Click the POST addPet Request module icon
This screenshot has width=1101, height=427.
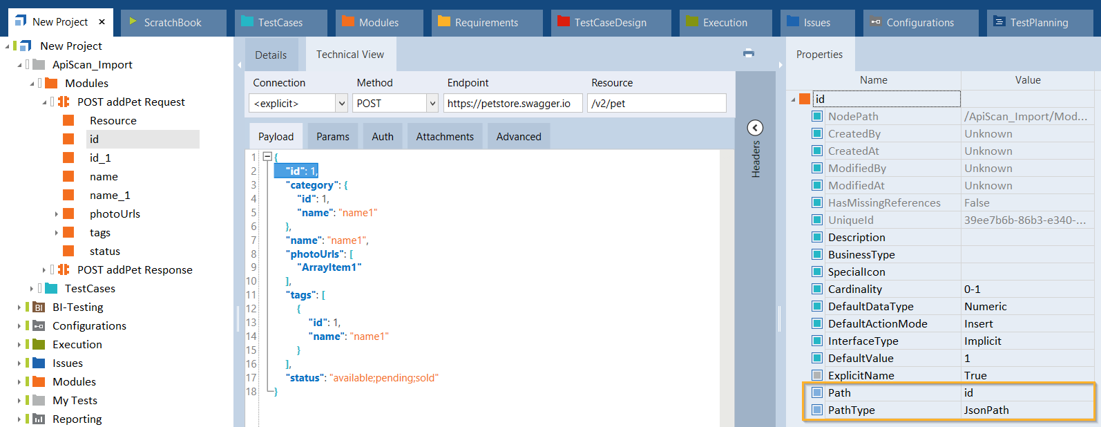pos(64,102)
